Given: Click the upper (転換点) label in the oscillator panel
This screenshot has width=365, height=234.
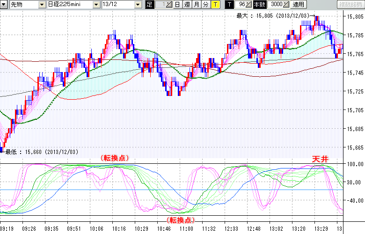Looking at the screenshot, I should coord(113,158).
